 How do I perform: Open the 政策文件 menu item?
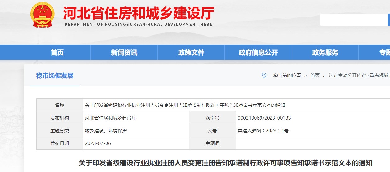point(191,52)
